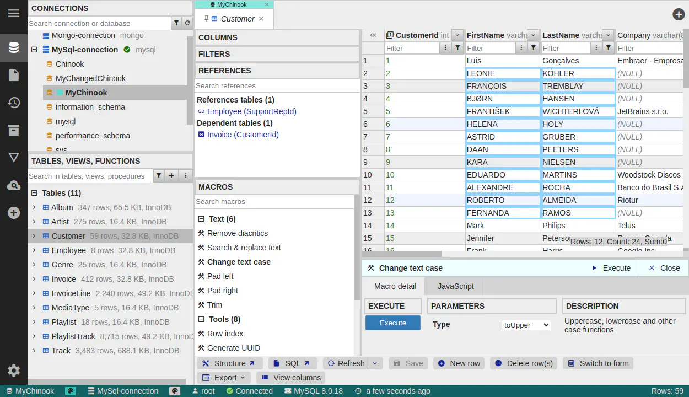Open the Archive icon in left sidebar
This screenshot has height=397, width=689.
(14, 130)
